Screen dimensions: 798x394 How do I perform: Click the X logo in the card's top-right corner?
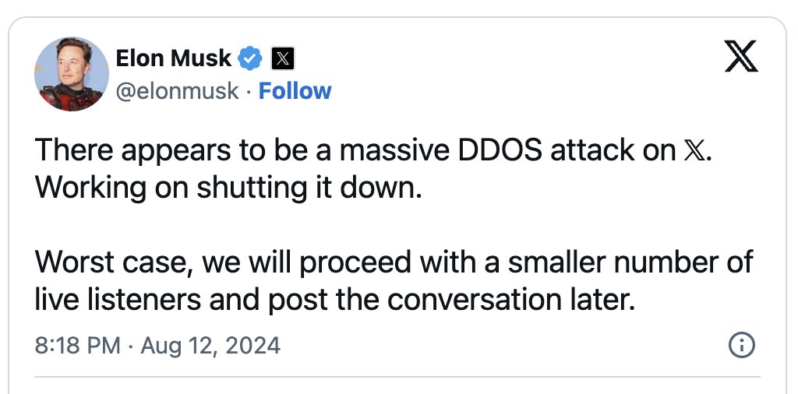click(741, 56)
